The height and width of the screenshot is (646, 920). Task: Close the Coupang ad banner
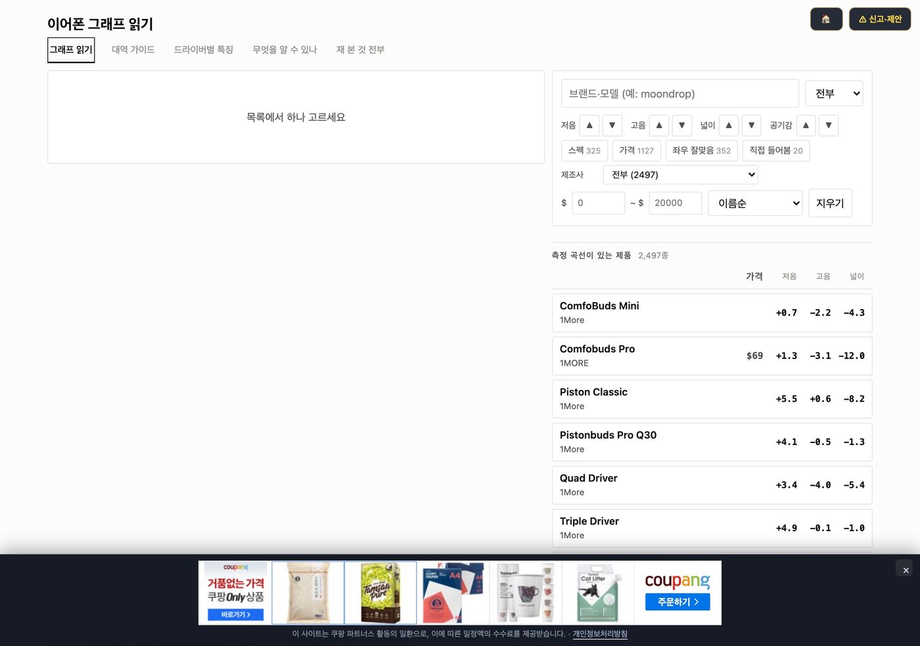point(906,570)
